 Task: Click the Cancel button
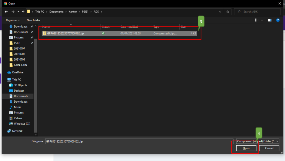(x=269, y=148)
